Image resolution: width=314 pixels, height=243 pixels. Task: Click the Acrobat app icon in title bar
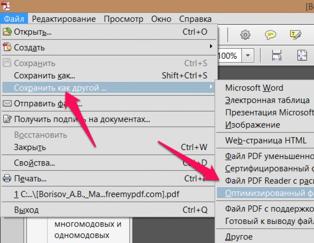(5, 6)
